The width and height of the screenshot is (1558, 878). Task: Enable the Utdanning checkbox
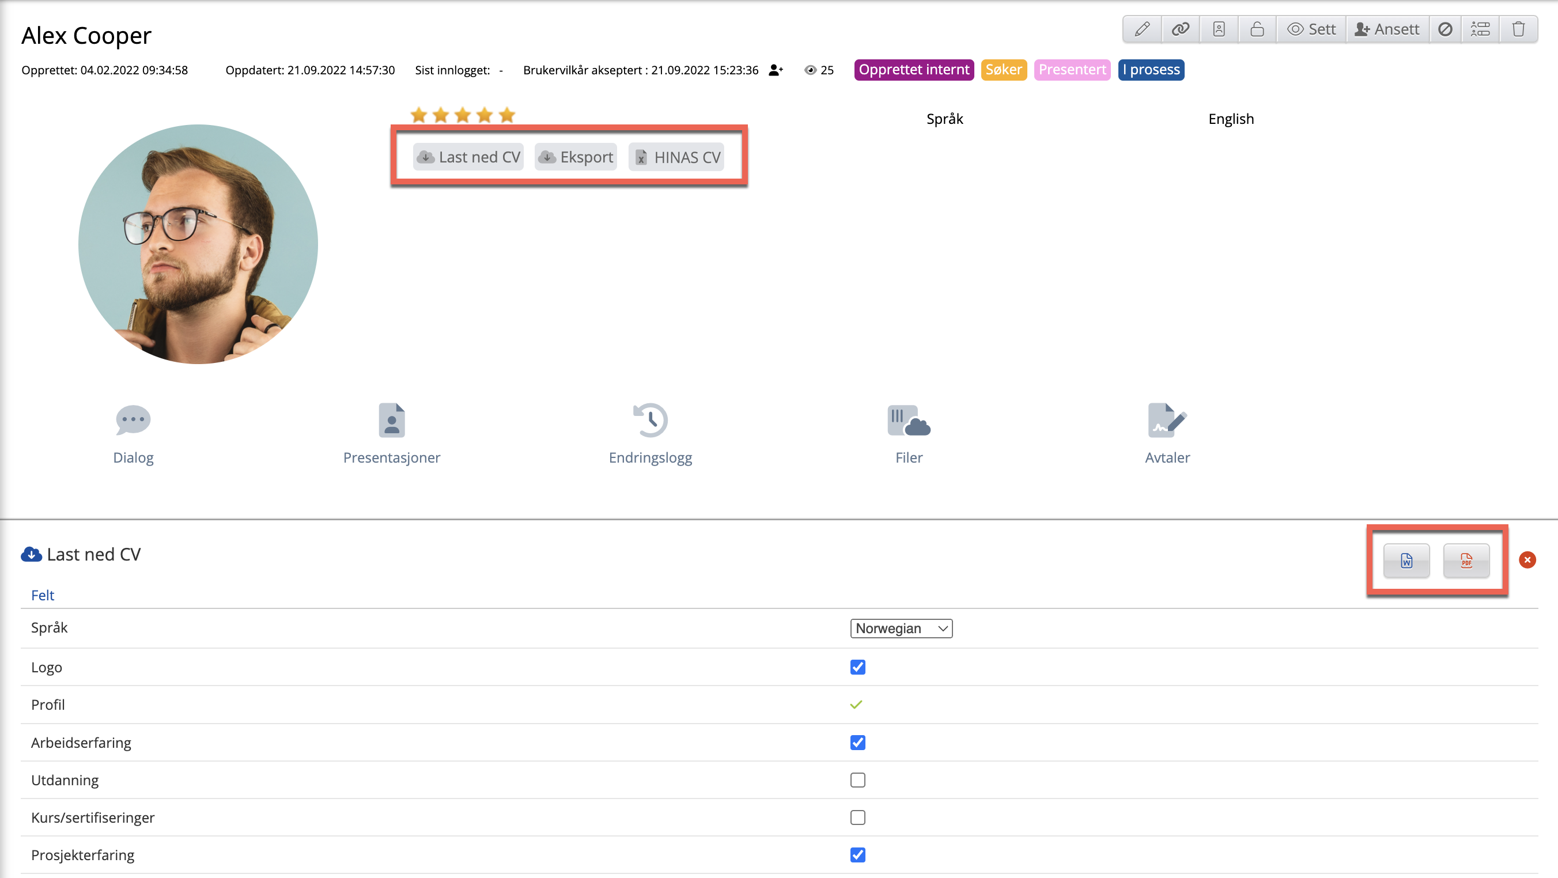857,780
